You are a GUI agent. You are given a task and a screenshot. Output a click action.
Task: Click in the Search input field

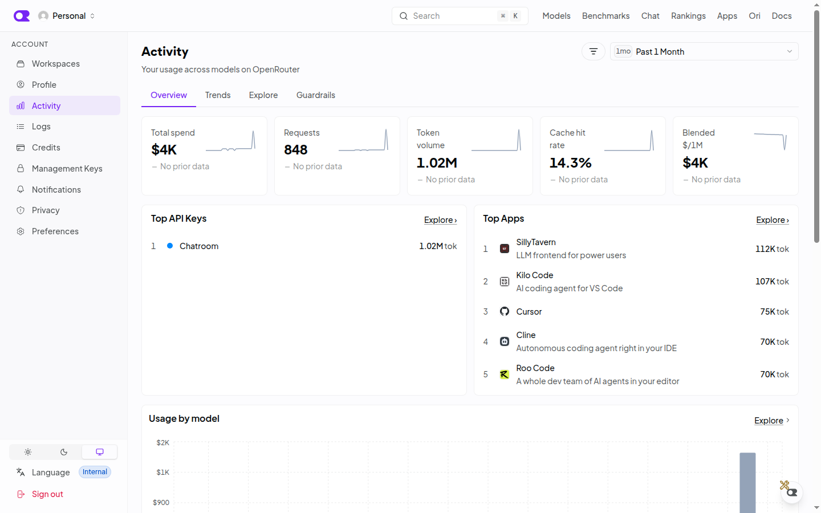[x=460, y=16]
